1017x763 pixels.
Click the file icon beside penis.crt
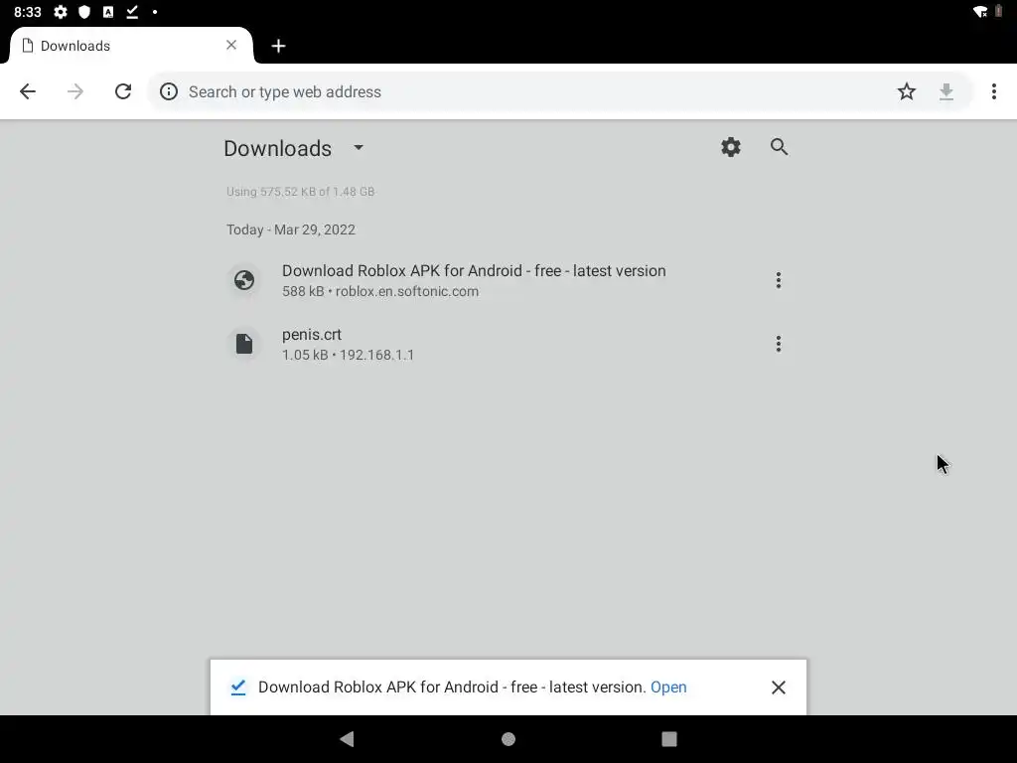[244, 344]
